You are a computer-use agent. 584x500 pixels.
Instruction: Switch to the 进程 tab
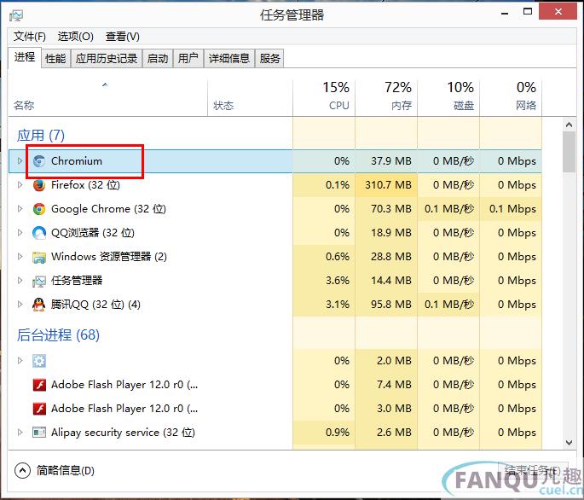click(x=25, y=57)
